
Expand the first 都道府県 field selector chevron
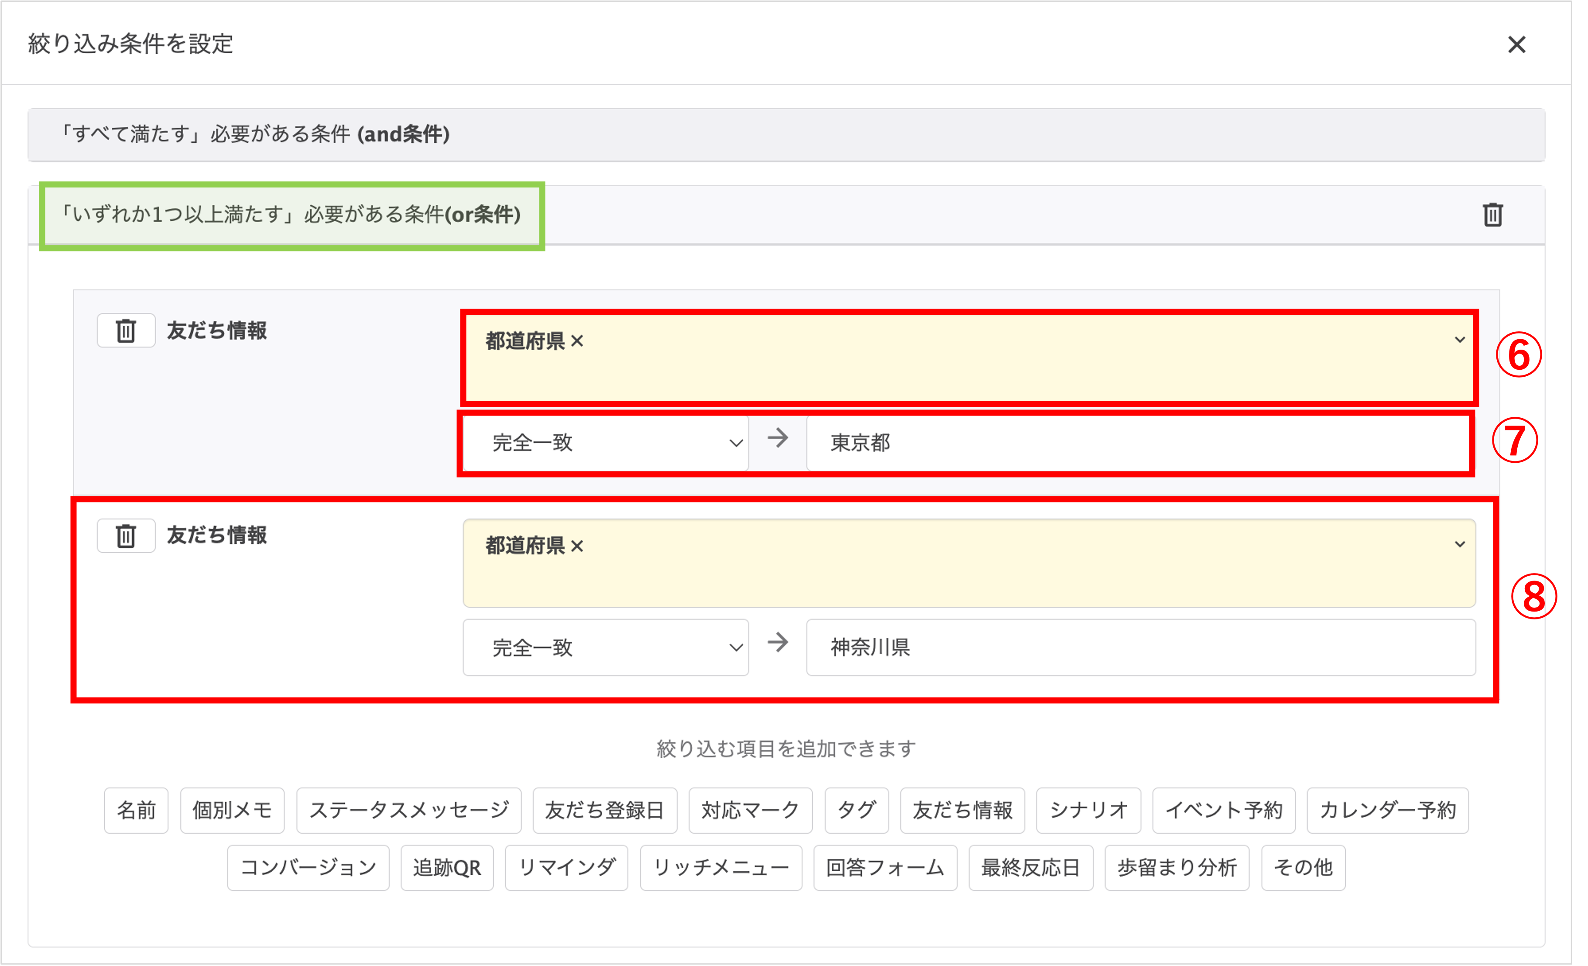coord(1459,340)
